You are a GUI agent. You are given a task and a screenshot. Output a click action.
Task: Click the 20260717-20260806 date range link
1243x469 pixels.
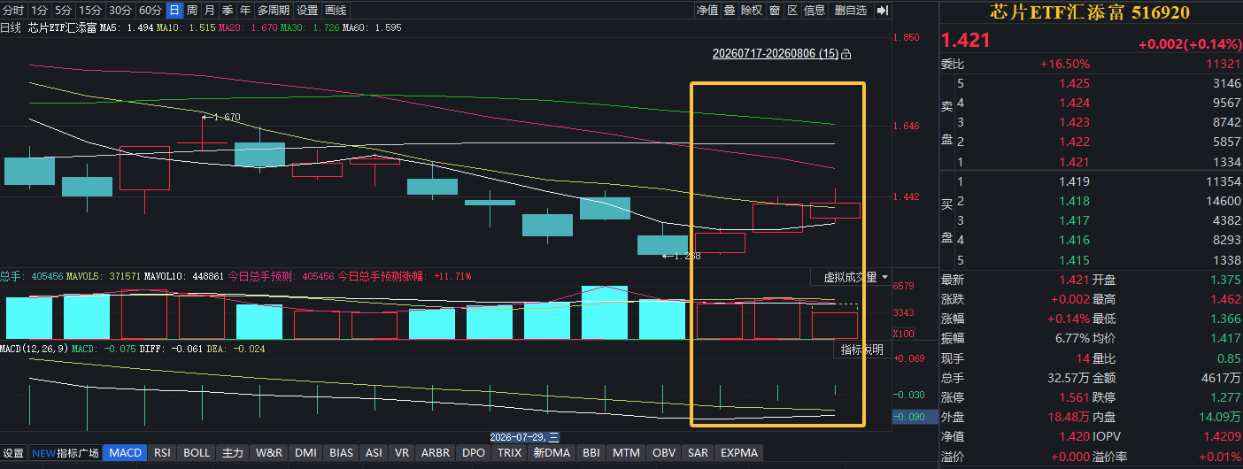click(x=776, y=54)
